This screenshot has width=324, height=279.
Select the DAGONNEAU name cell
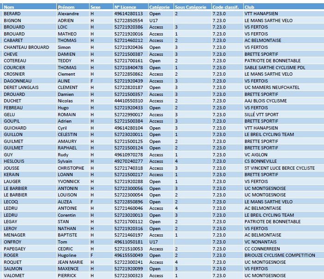pyautogui.click(x=18, y=81)
